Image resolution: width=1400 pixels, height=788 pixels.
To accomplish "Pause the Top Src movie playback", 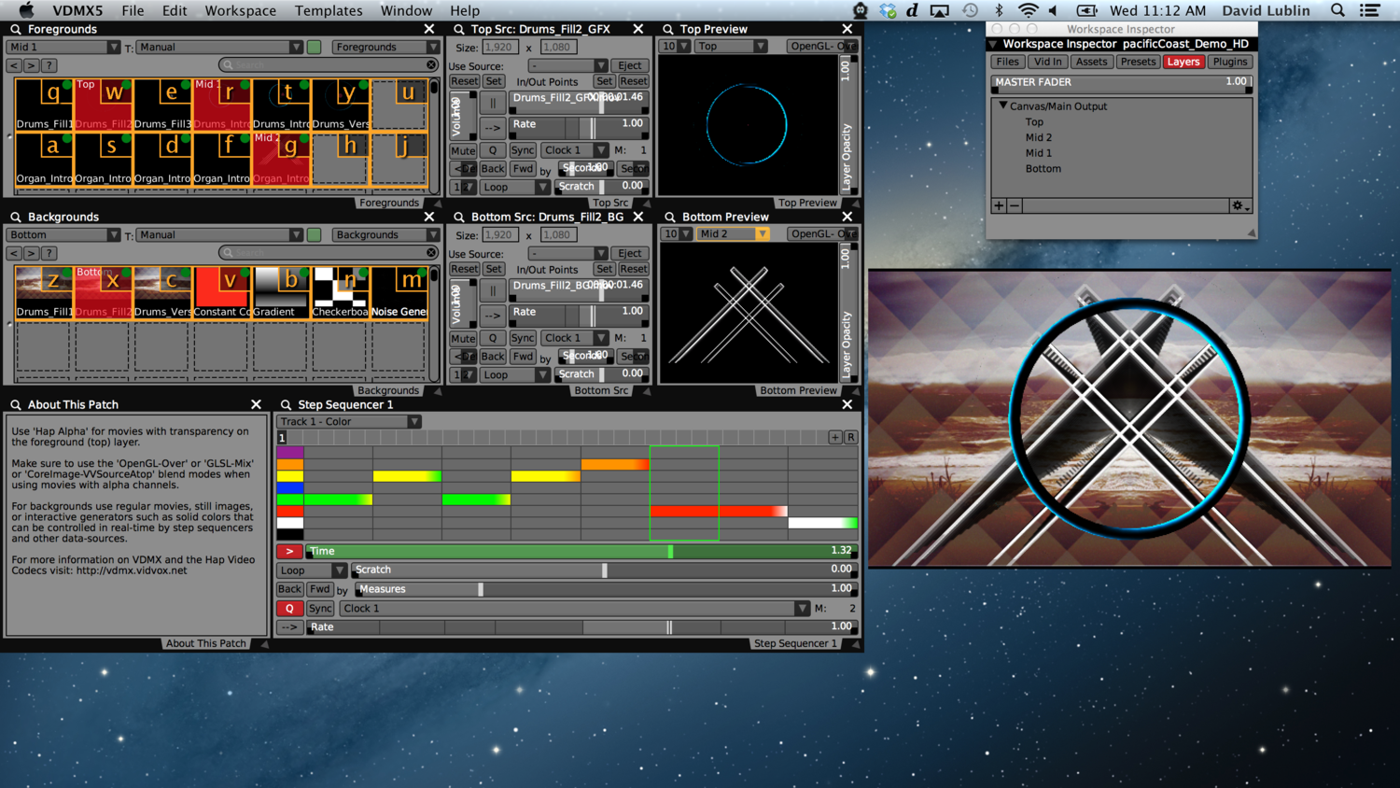I will pos(493,103).
